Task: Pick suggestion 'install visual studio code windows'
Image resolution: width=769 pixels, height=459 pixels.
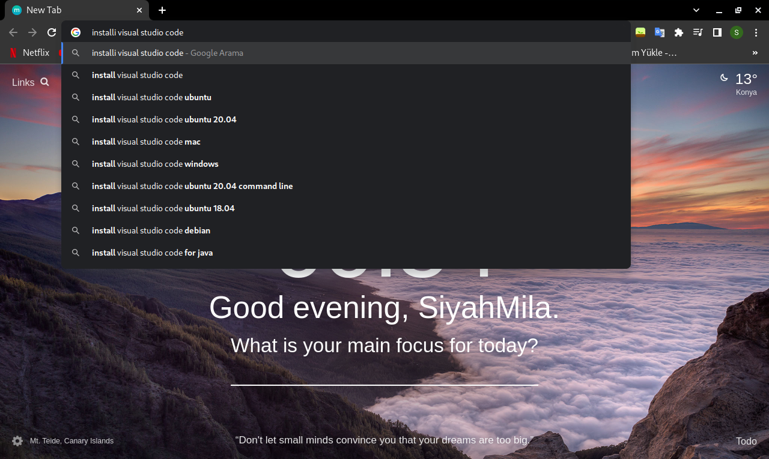Action: pyautogui.click(x=346, y=164)
